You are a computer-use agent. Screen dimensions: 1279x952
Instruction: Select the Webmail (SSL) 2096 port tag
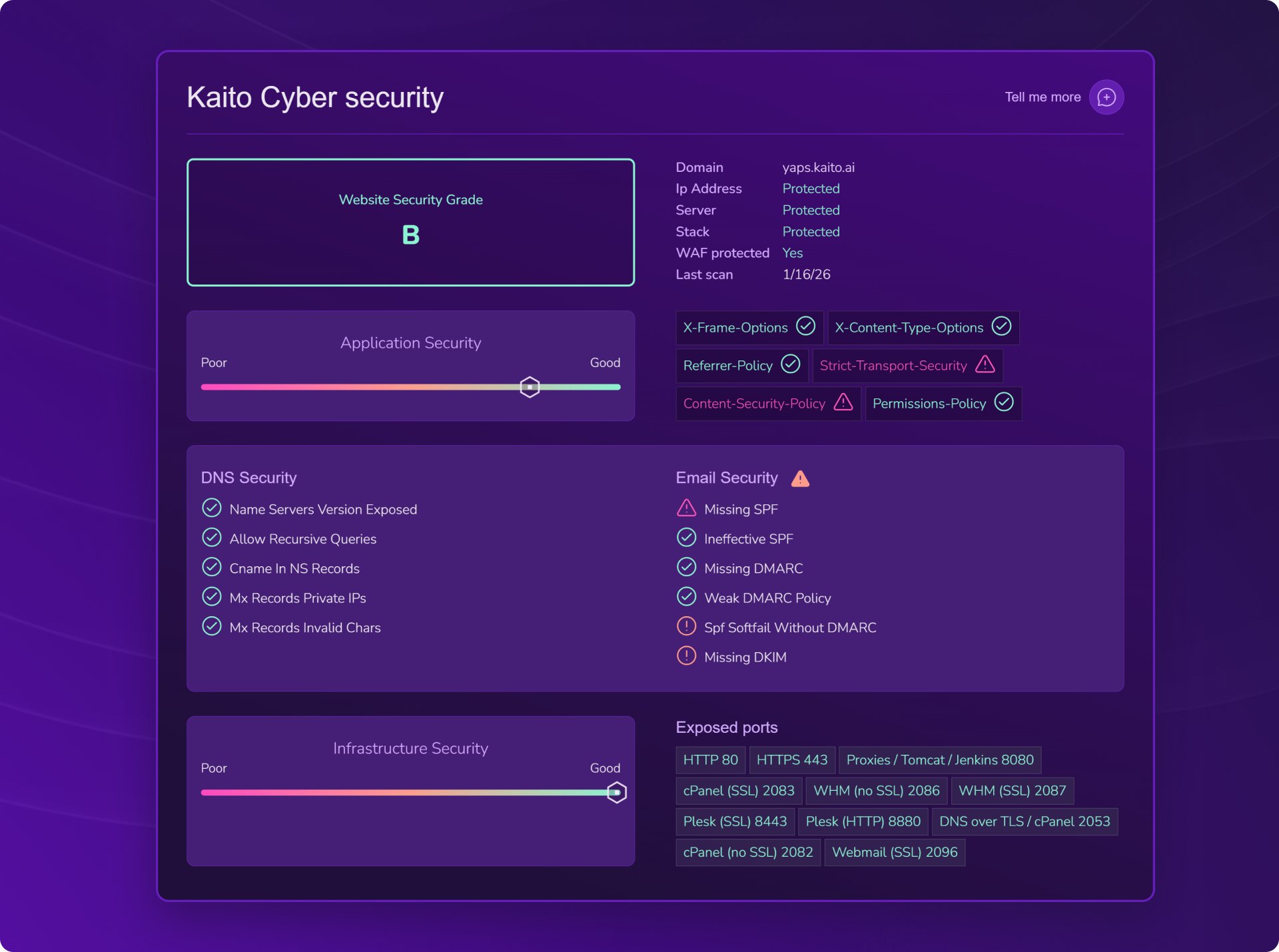click(894, 853)
